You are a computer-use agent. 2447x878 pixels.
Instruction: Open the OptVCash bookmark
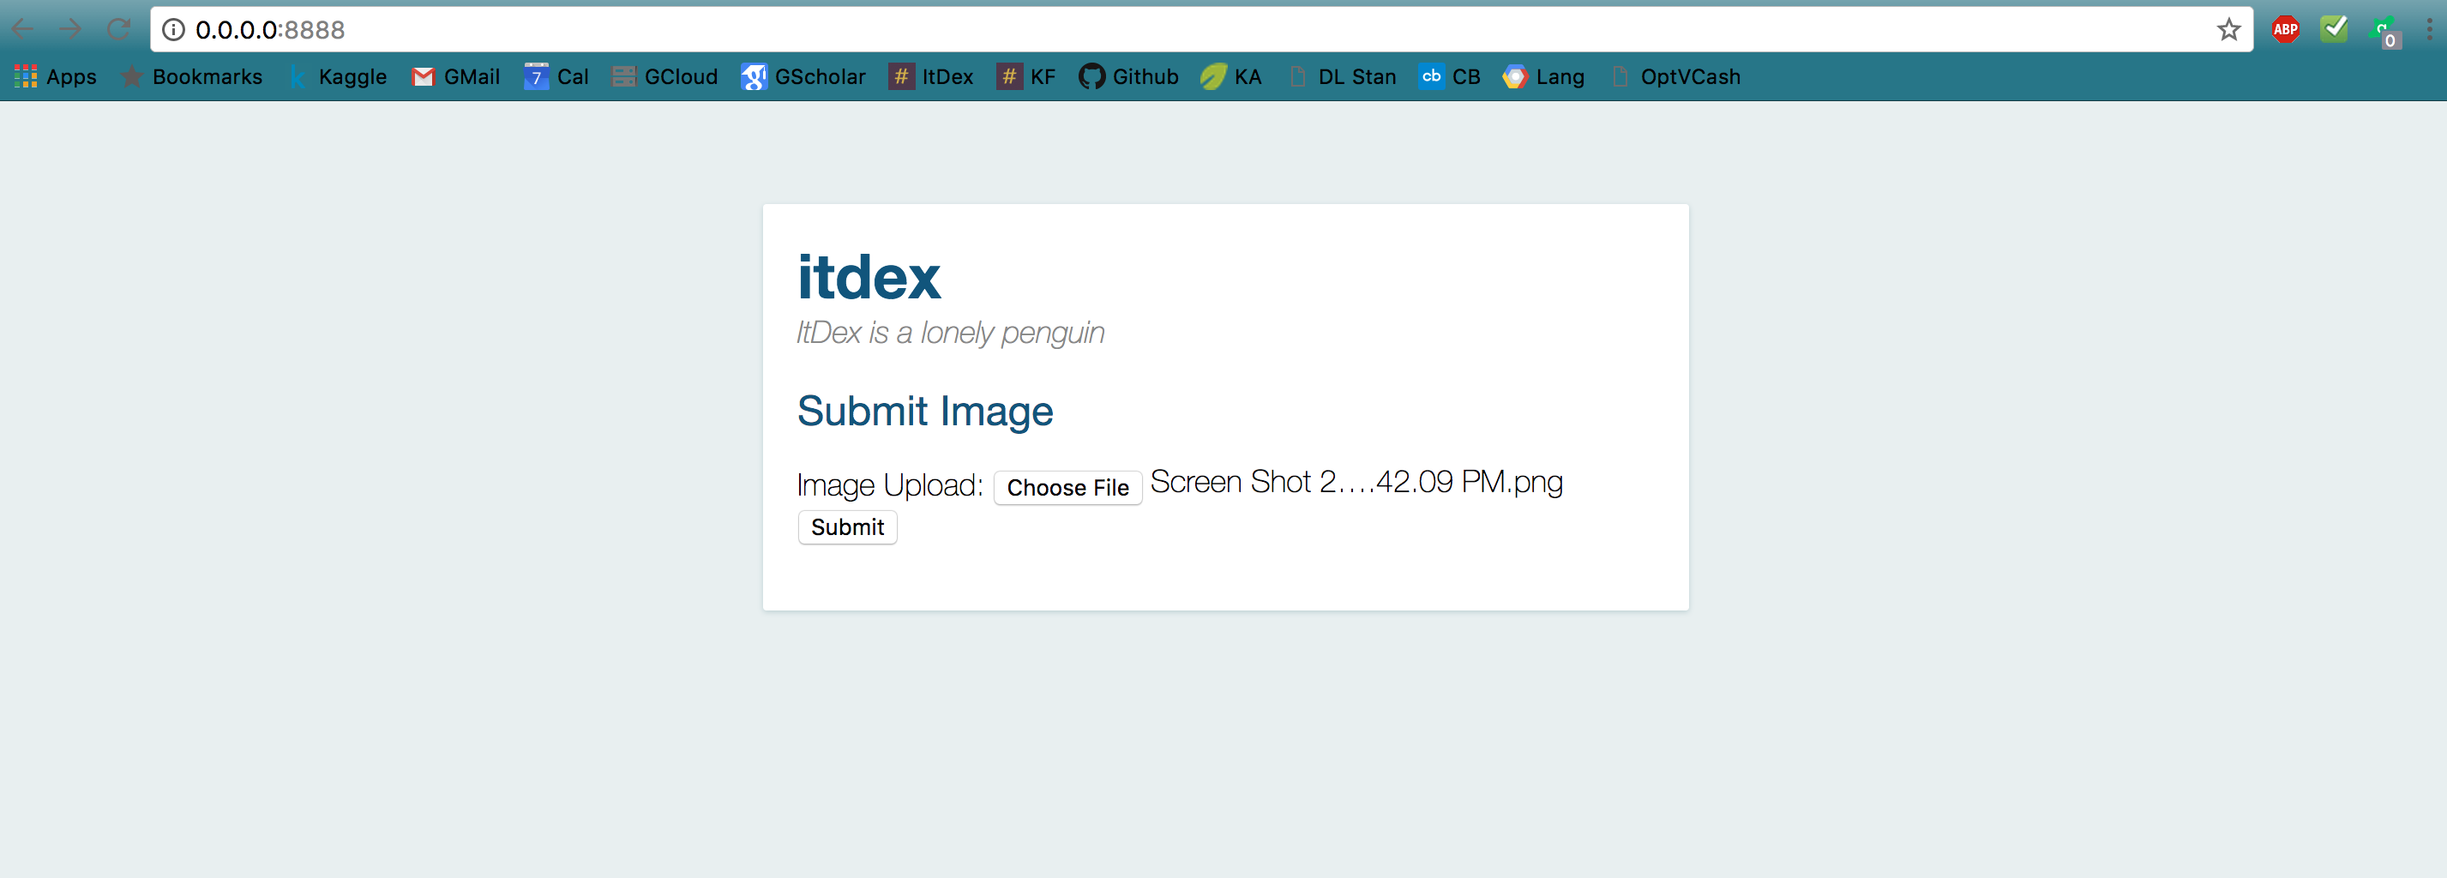pos(1676,77)
